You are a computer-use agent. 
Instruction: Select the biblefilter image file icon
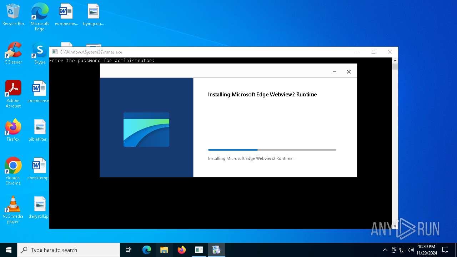coord(39,131)
